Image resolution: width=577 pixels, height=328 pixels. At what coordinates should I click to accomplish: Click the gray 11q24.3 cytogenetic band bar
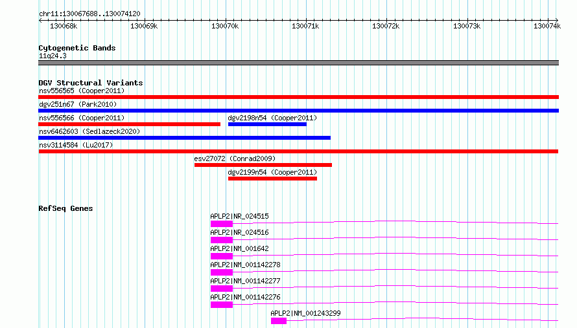tap(298, 63)
